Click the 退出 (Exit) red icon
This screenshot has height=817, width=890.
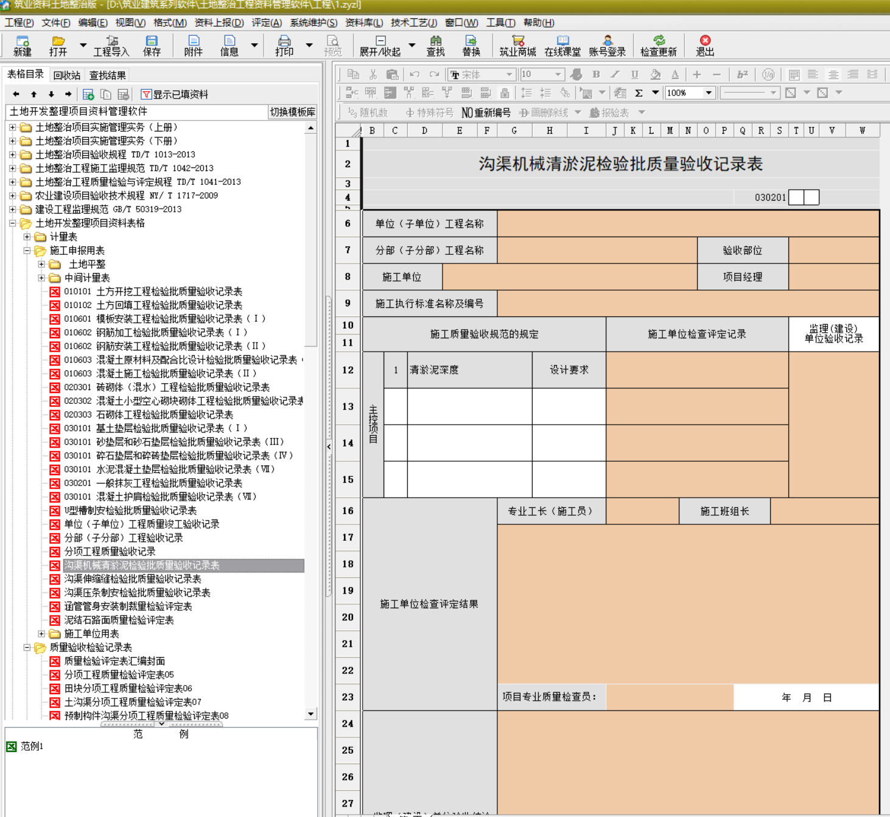tap(705, 41)
